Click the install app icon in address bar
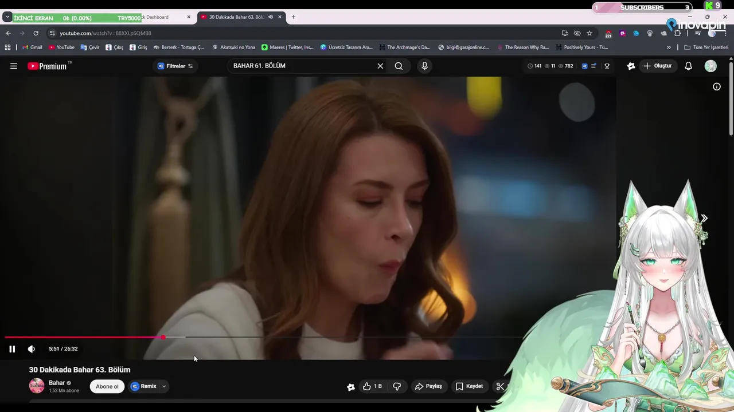Screen dimensions: 734x412 pos(565,33)
